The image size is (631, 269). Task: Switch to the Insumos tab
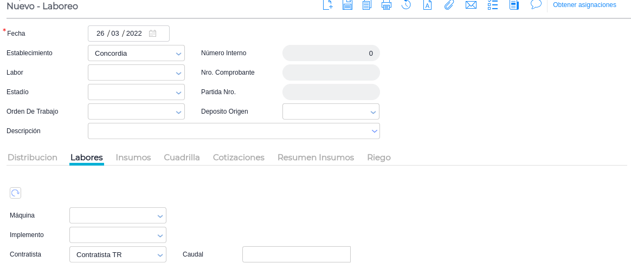[x=133, y=158]
